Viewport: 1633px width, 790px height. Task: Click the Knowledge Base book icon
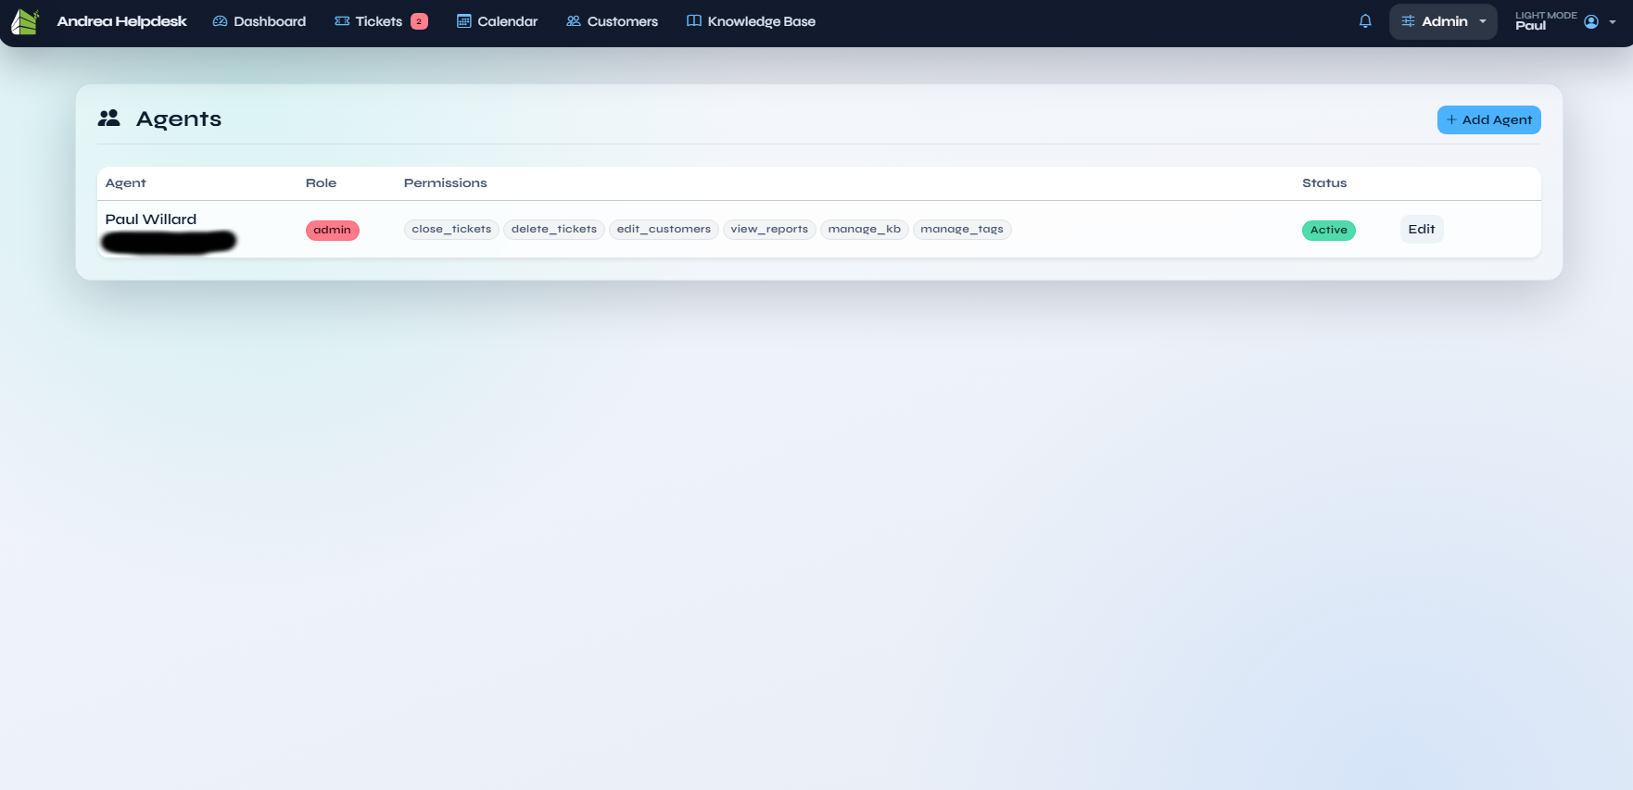(x=693, y=21)
